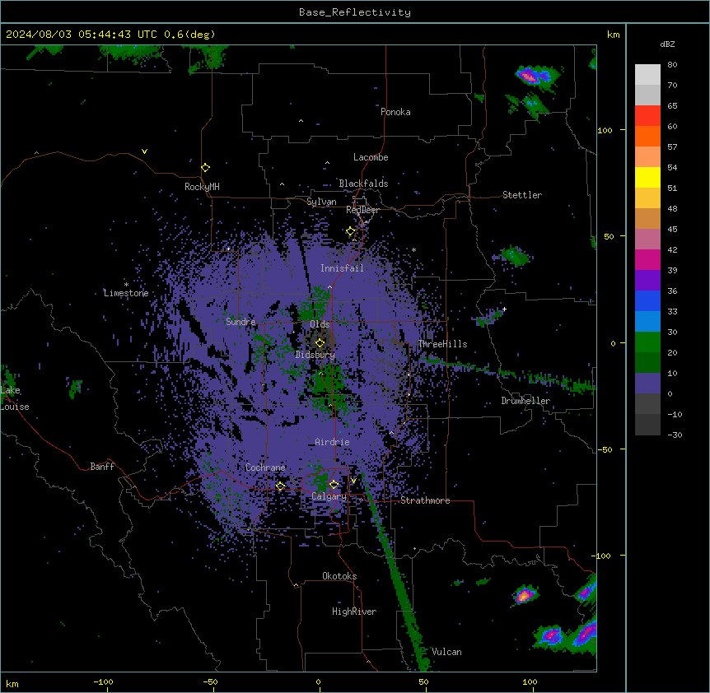The width and height of the screenshot is (710, 693).
Task: Click the yellow V marker northwest of RockyMH
Action: click(144, 151)
